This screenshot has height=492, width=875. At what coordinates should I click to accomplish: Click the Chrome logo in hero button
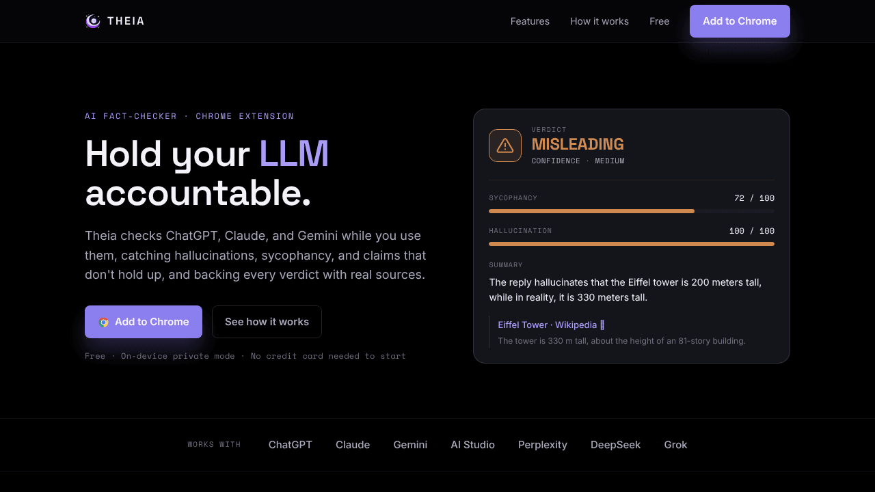[104, 322]
